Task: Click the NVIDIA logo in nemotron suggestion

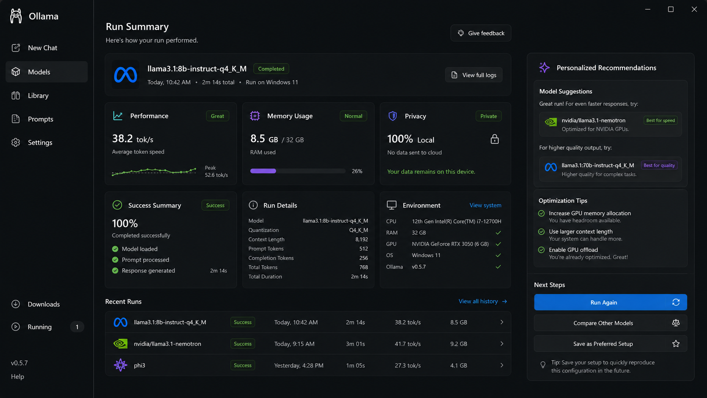Action: pos(551,122)
